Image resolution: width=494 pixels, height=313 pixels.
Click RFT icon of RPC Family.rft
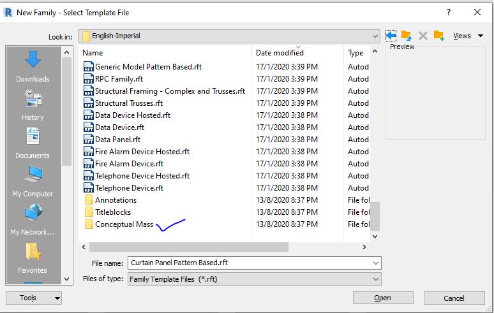point(89,78)
